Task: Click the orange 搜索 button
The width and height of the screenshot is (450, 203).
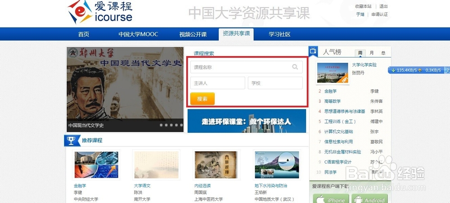Action: pos(202,99)
